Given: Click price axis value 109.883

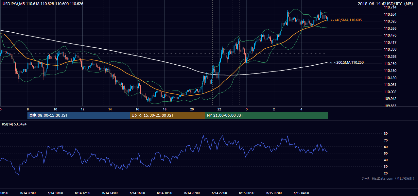Looking at the screenshot, I should point(390,106).
